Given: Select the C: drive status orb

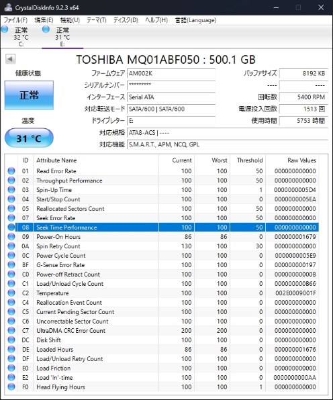Looking at the screenshot, I should coord(5,30).
